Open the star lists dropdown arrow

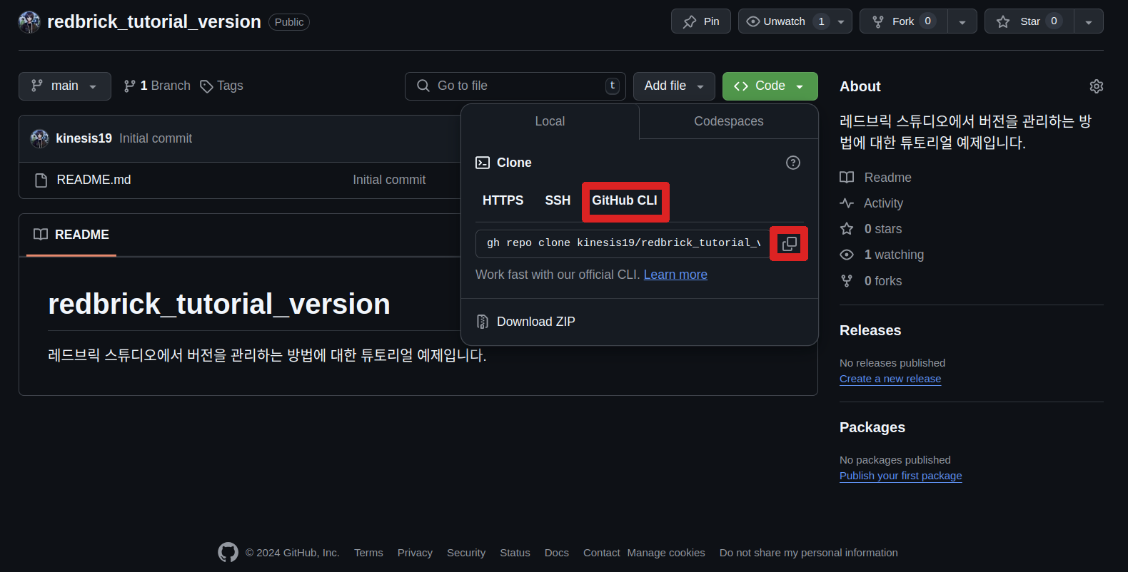click(1089, 21)
